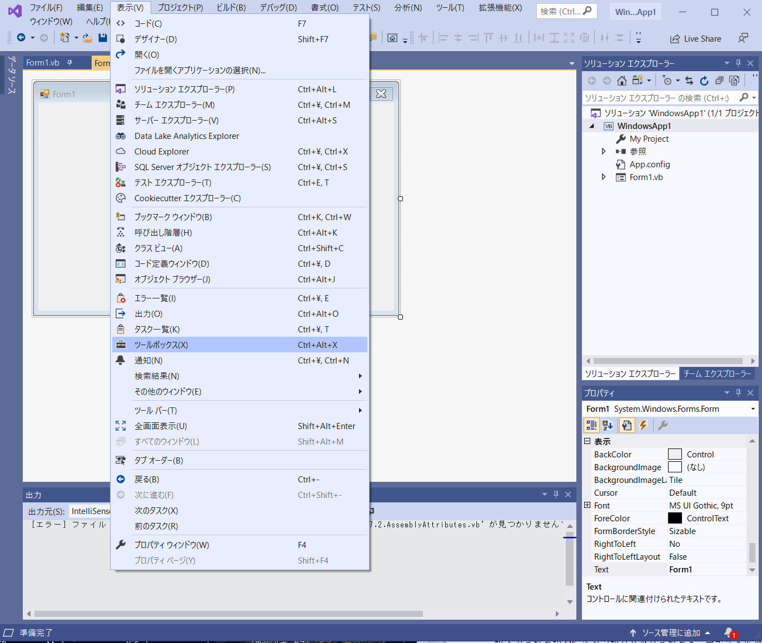Viewport: 762px width, 643px height.
Task: Click the New Project toolbar icon
Action: tap(64, 38)
